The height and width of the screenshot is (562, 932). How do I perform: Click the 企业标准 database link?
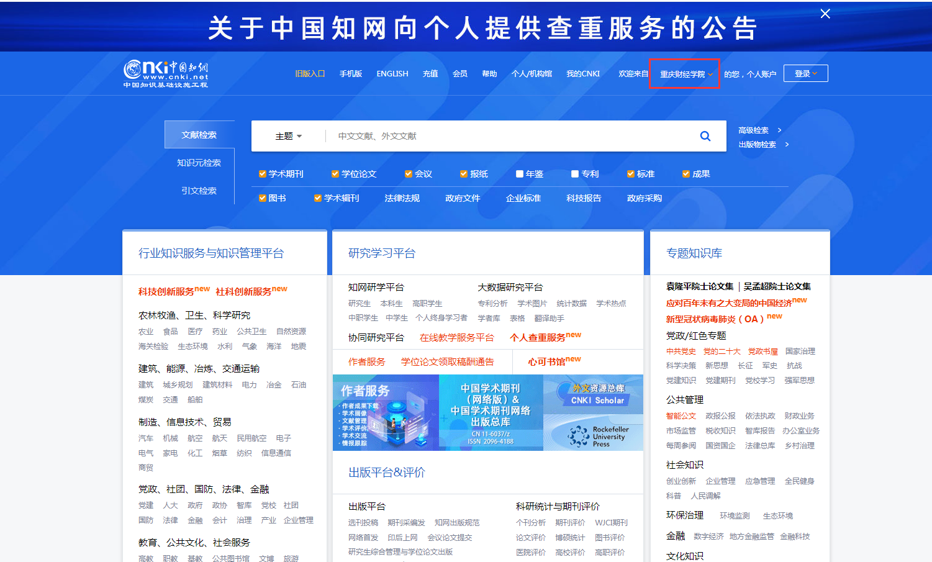click(523, 198)
